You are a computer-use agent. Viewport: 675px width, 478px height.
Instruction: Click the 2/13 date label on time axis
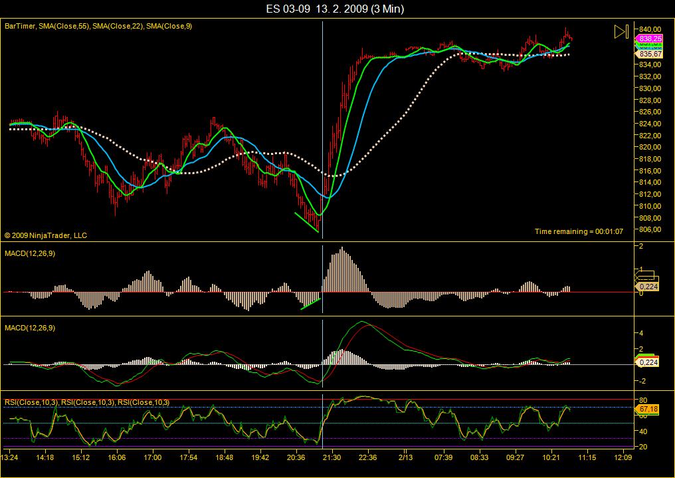pyautogui.click(x=405, y=458)
